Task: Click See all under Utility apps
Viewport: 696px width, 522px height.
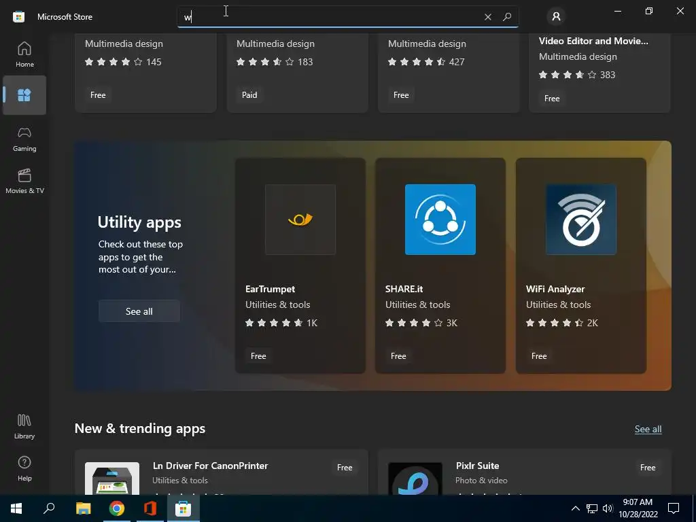Action: click(139, 311)
